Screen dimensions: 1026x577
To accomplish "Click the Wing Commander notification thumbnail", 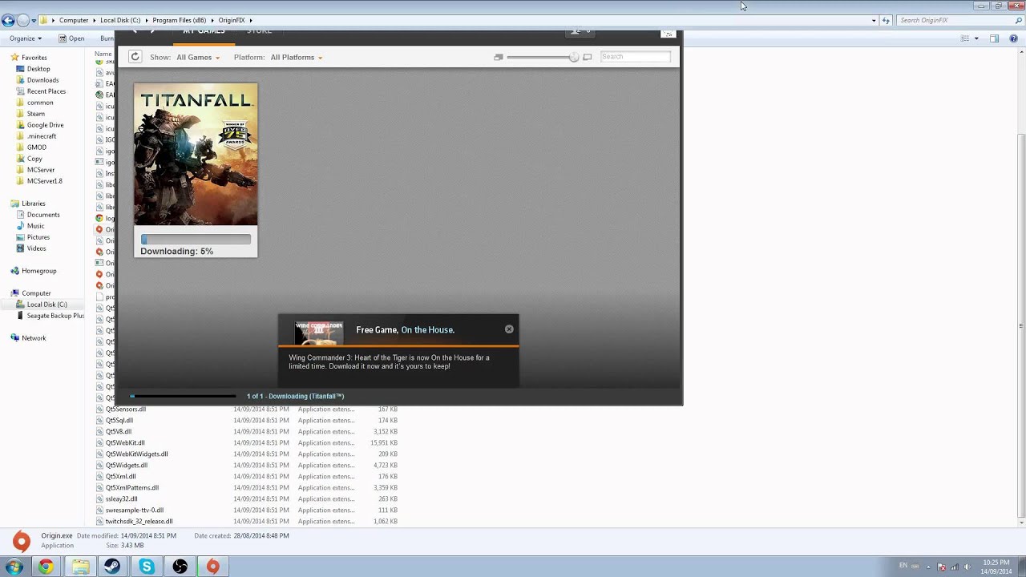I will point(319,333).
